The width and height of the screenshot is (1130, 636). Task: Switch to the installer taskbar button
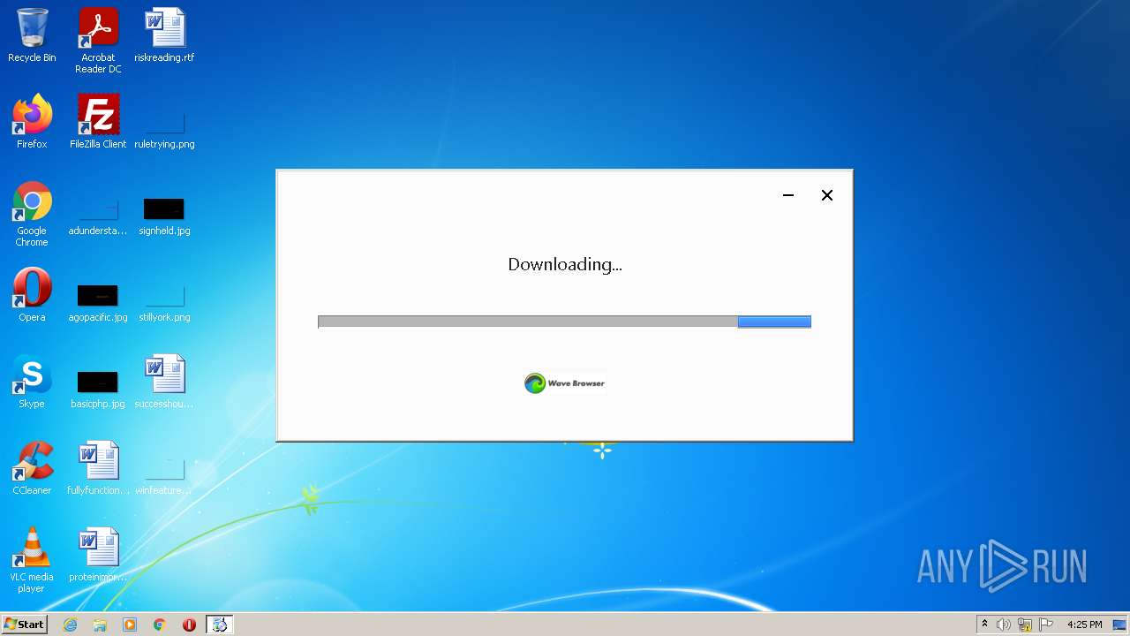220,625
